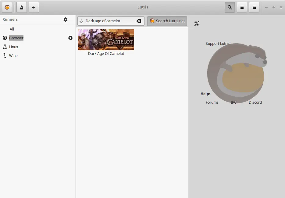Open the Discord help link

255,102
